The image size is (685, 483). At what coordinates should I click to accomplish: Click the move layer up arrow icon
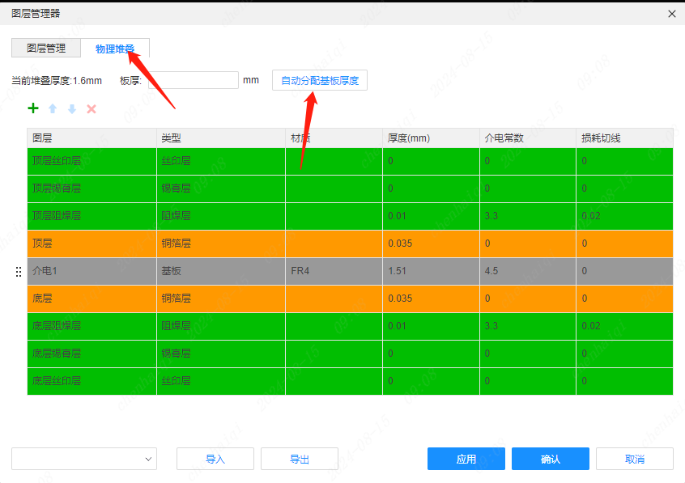[53, 108]
